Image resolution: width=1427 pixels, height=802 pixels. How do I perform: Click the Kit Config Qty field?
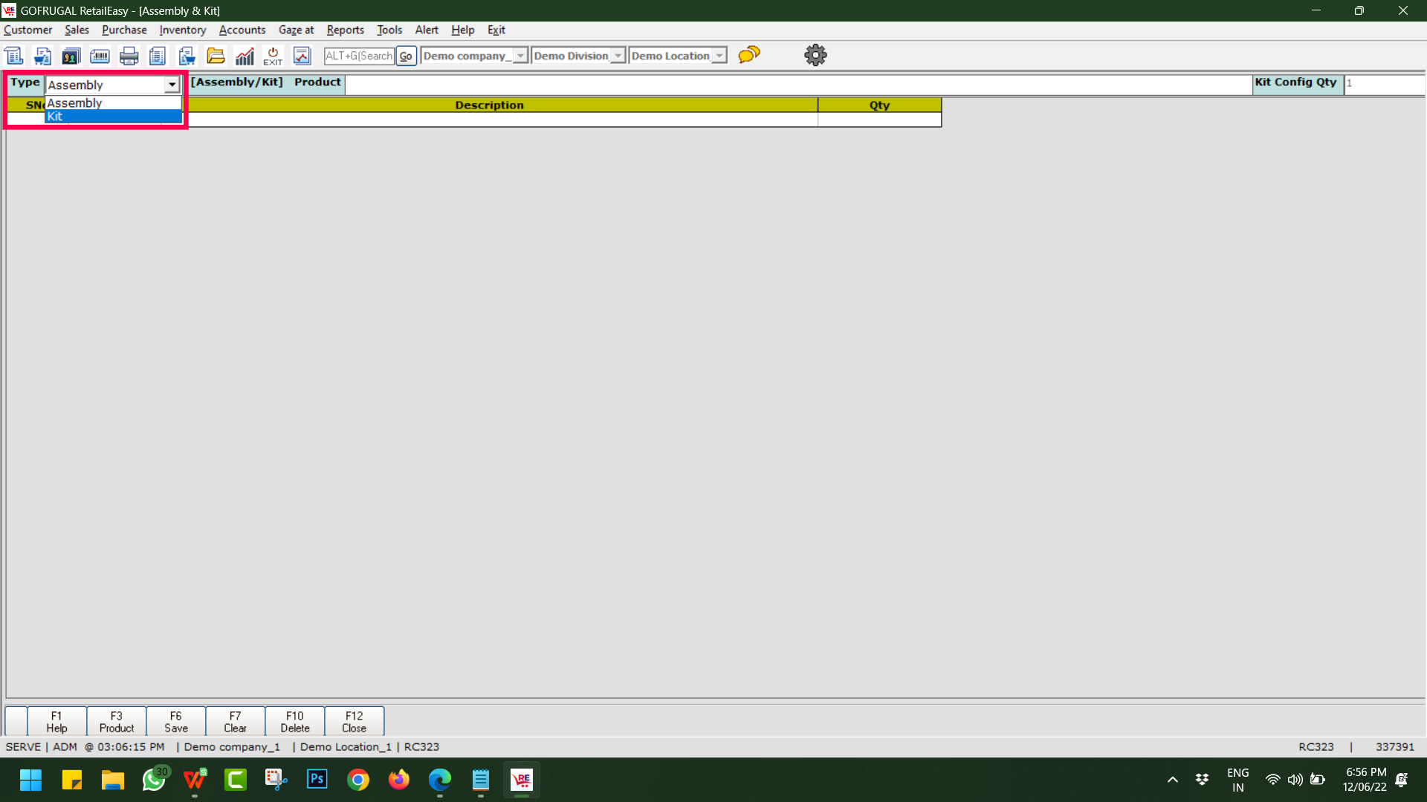pyautogui.click(x=1383, y=83)
